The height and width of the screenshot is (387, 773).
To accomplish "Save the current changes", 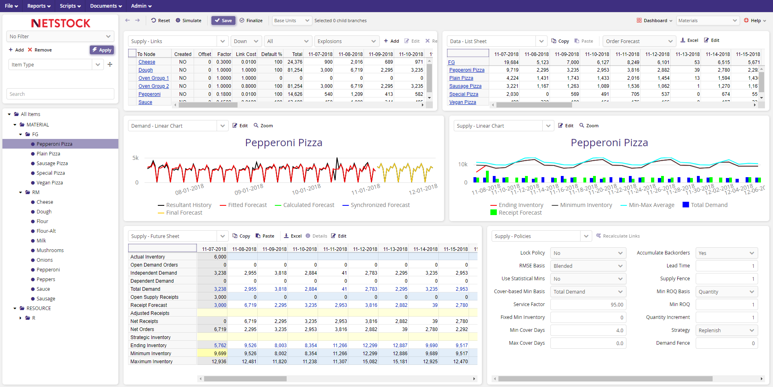I will click(x=223, y=21).
